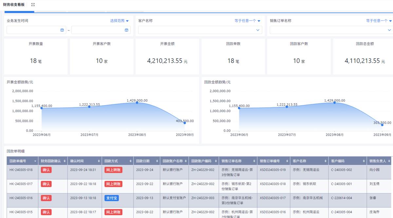Screen dimensions: 393x218
Task: Click the sort icon on 销售订单名称 column
Action: (x=254, y=161)
